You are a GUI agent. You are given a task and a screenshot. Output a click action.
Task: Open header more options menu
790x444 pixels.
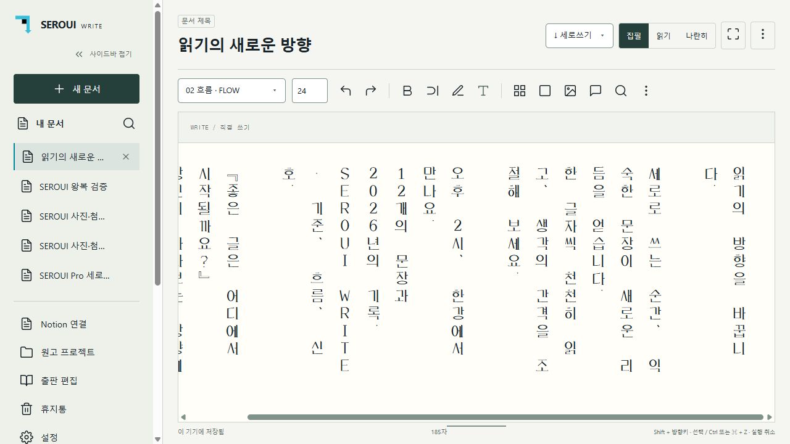pos(763,35)
